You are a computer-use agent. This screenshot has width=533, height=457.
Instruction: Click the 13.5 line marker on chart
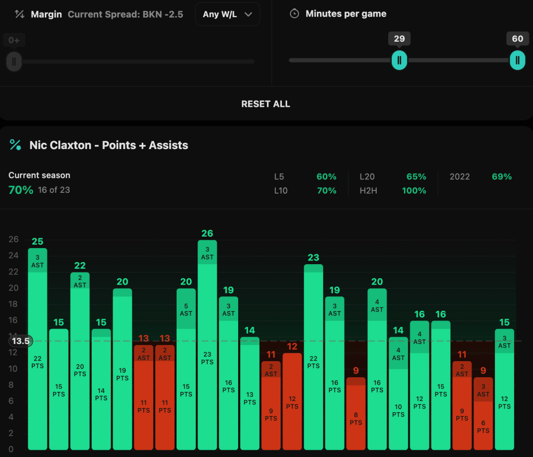(21, 341)
